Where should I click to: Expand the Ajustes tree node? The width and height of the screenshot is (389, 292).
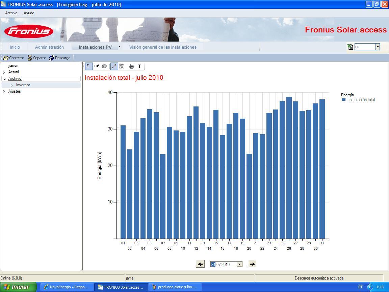click(4, 92)
